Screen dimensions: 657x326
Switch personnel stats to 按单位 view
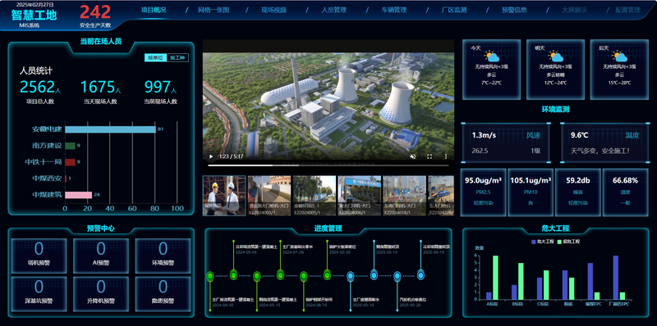[x=155, y=57]
